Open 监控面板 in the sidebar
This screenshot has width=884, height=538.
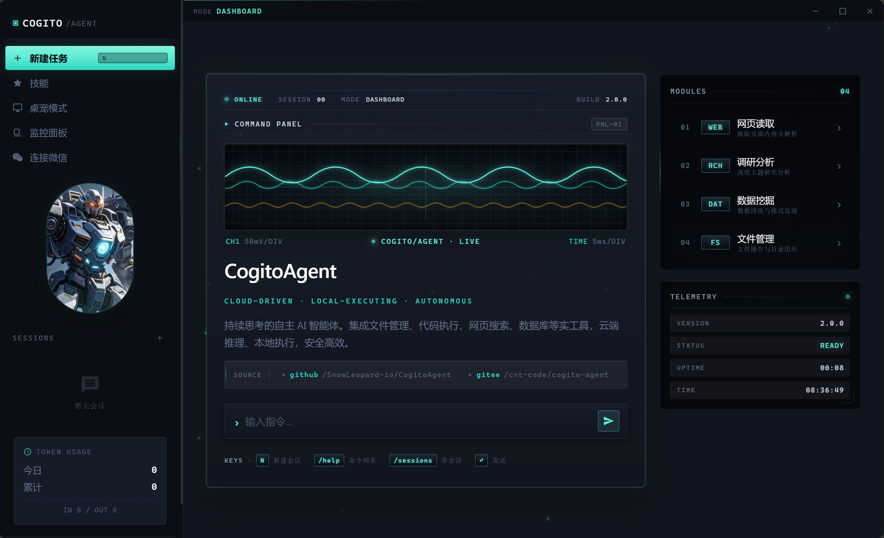[x=90, y=133]
